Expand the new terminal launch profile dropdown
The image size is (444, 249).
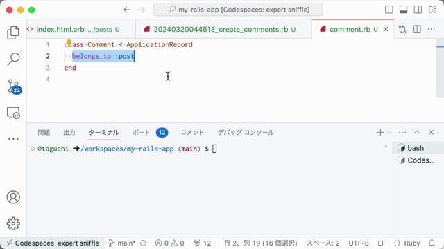tap(390, 133)
